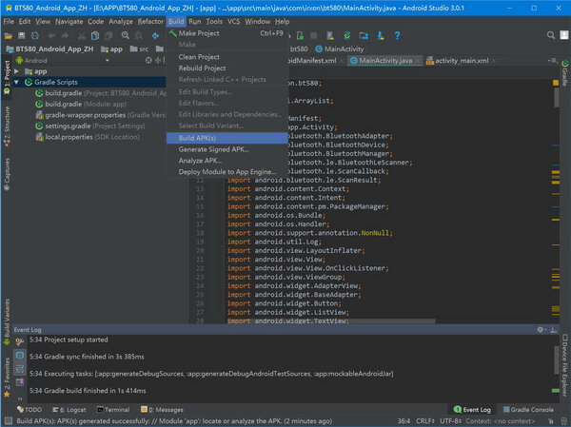Open Search Everywhere magnifier at top right
Screen dimensions: 571x427
(551, 35)
